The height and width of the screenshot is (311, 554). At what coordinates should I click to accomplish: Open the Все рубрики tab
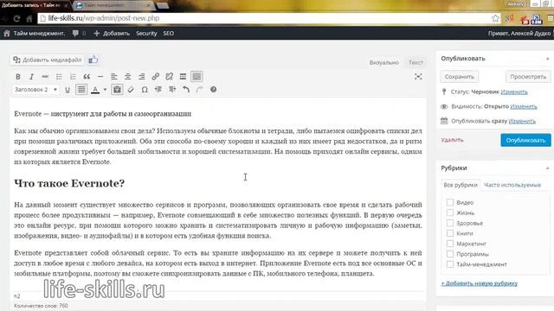(461, 185)
